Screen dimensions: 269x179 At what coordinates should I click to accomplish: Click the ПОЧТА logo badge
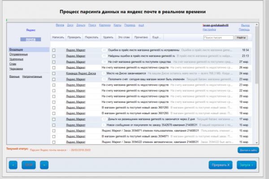tap(30, 39)
